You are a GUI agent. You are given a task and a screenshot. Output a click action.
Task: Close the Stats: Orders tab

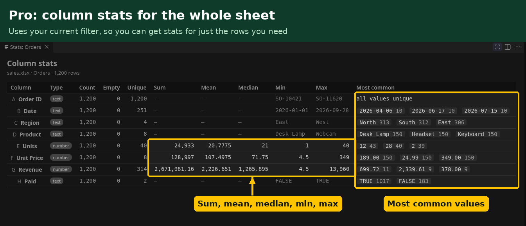(x=47, y=47)
